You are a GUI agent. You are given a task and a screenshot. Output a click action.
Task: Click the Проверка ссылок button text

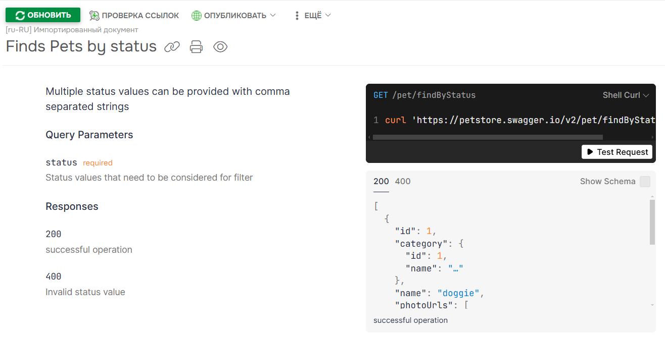tap(140, 16)
